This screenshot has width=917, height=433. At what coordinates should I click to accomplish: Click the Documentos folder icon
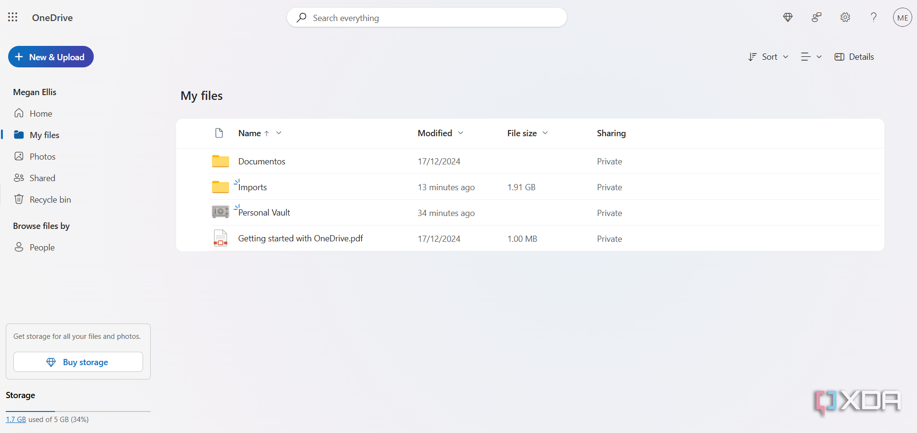(x=221, y=161)
